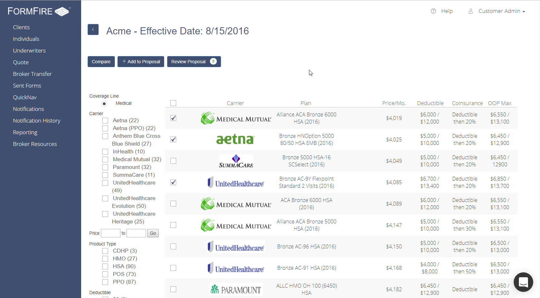Click the Paramount carrier logo
540x298 pixels.
(236, 289)
